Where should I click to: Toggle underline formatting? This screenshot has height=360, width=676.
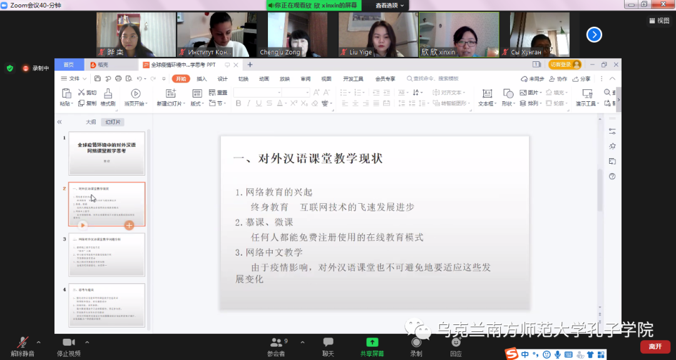259,103
